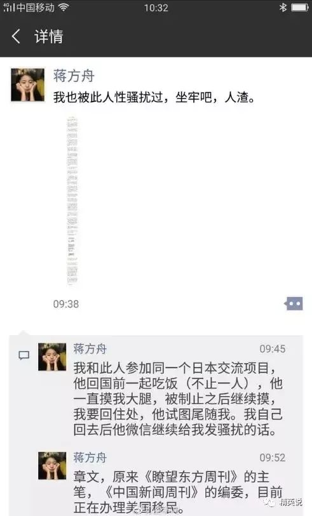312x516 pixels.
Task: Tap the 10:32 clock in status bar
Action: point(156,8)
